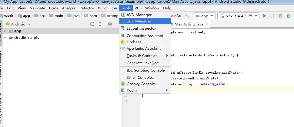Click the App Links Assistant link icon
294x127 pixels.
(123, 48)
